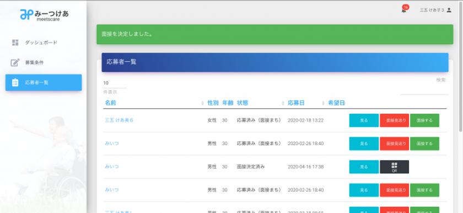Open applicant link 三五 けあ美６
463x213 pixels.
pyautogui.click(x=119, y=120)
